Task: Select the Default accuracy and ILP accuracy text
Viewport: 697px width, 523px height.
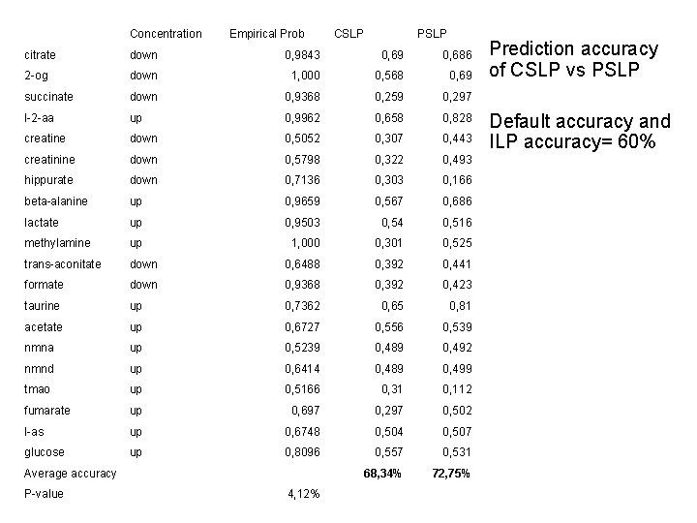Action: (x=580, y=131)
